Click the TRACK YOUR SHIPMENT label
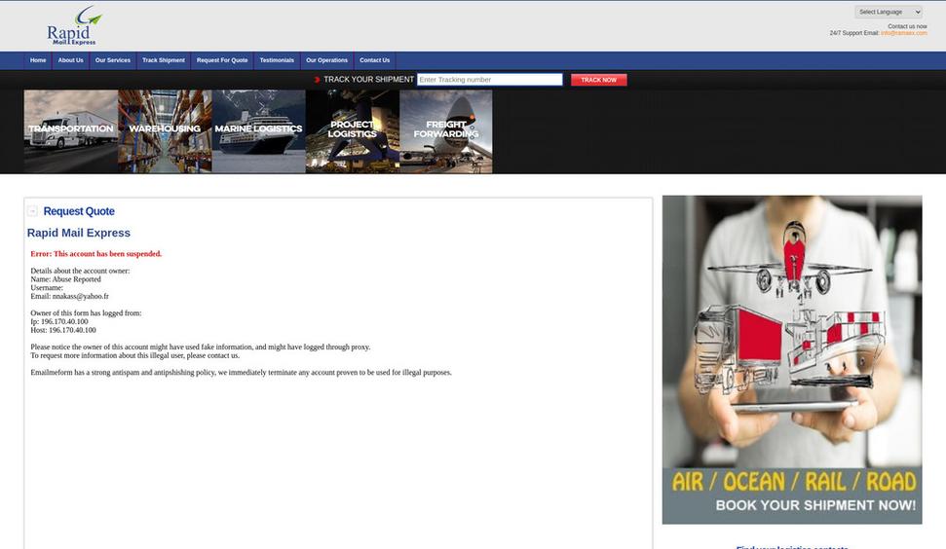 [368, 80]
